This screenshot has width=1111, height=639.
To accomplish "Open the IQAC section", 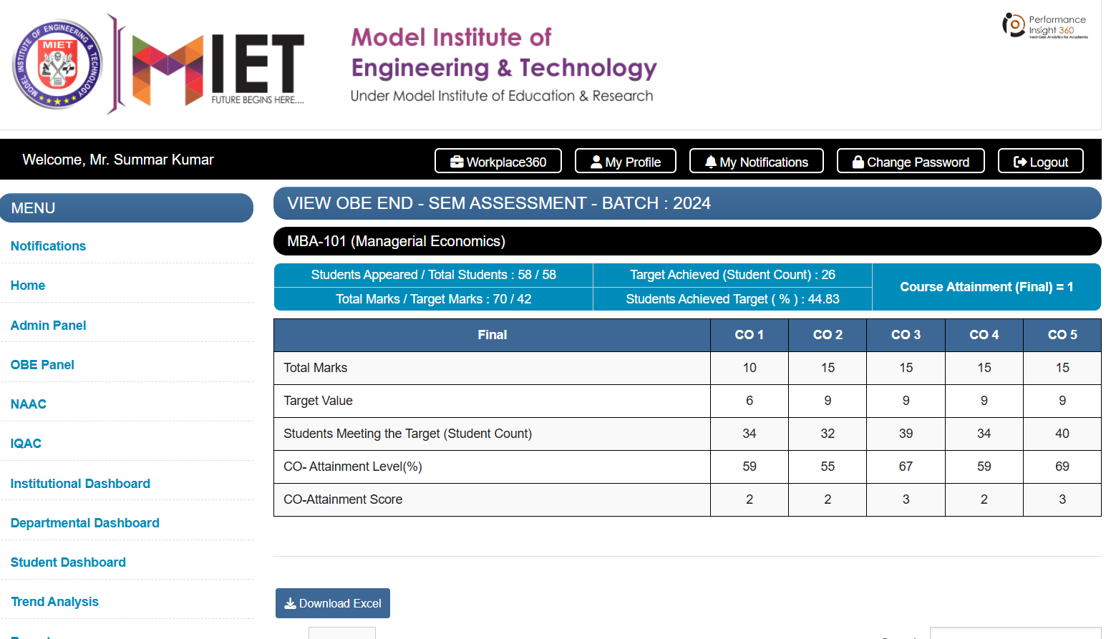I will click(26, 443).
